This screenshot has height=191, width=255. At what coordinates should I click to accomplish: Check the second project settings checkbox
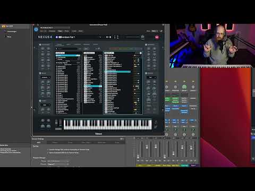(x=48, y=153)
